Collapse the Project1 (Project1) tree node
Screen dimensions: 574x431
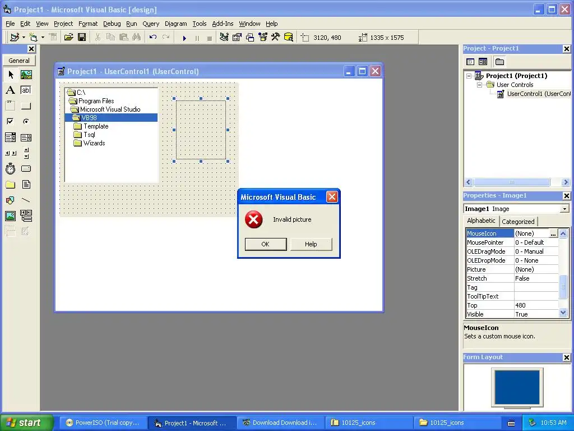469,76
